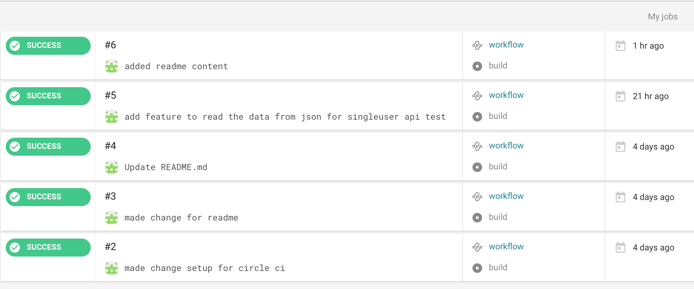
Task: Open the workflow link for build #2
Action: [506, 247]
